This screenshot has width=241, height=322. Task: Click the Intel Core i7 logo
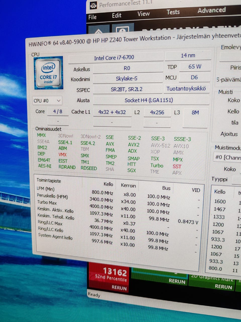48,72
